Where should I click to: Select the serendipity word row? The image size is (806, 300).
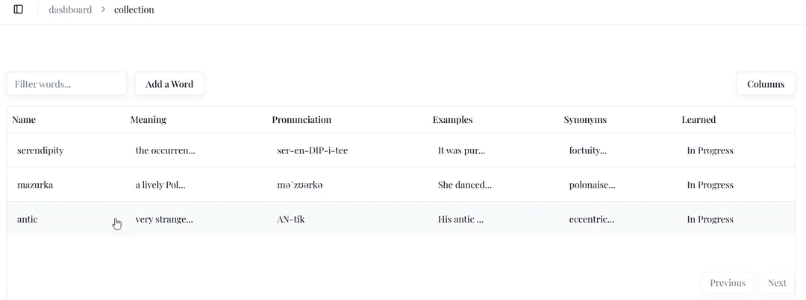click(40, 150)
